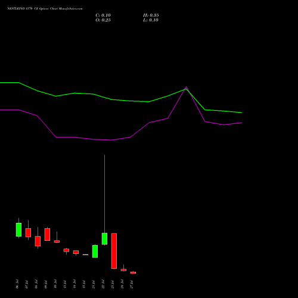Viewport: 298px width, 298px height.
Task: Click the 08 Jul red candlestick
Action: click(38, 241)
